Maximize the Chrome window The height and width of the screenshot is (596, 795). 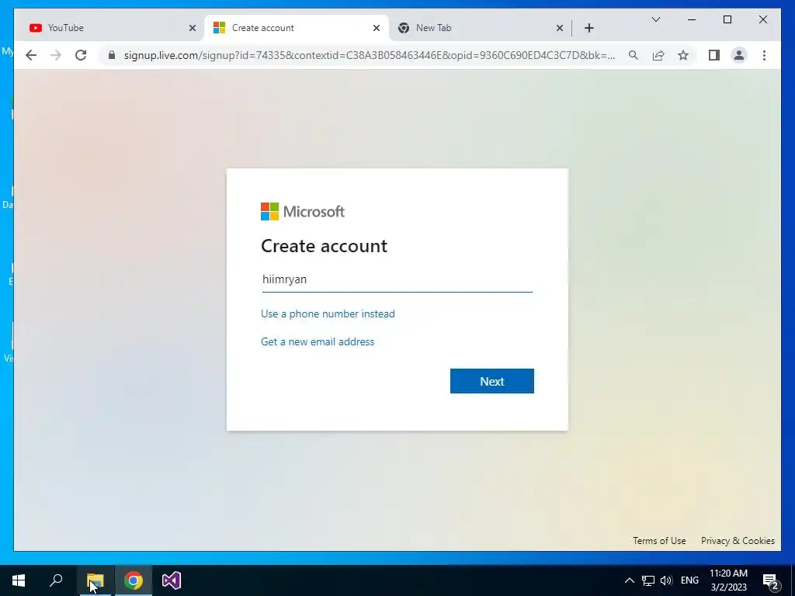[x=727, y=19]
